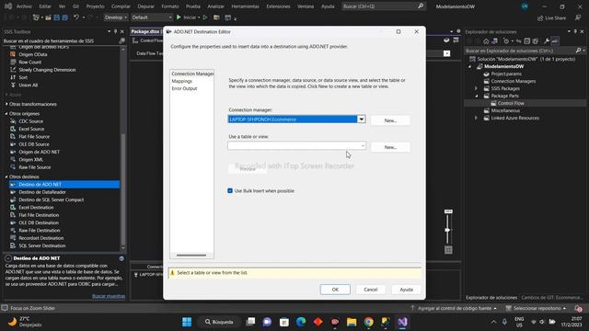Viewport: 589px width, 331px height.
Task: Click New button beside Connection manager
Action: [390, 120]
